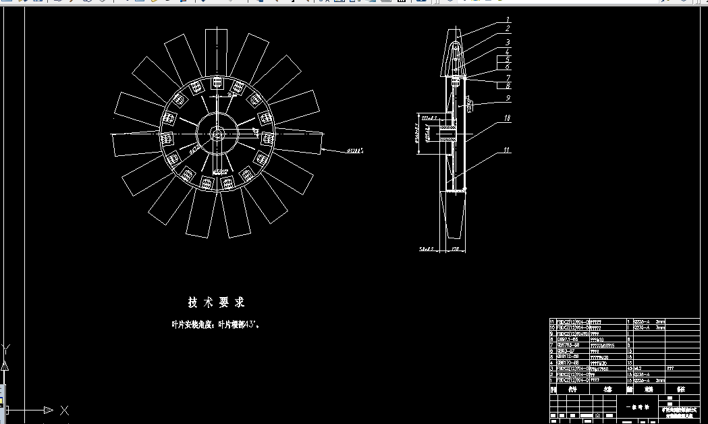Select GB6170-88 cell in parts list
The width and height of the screenshot is (708, 424).
coord(572,363)
